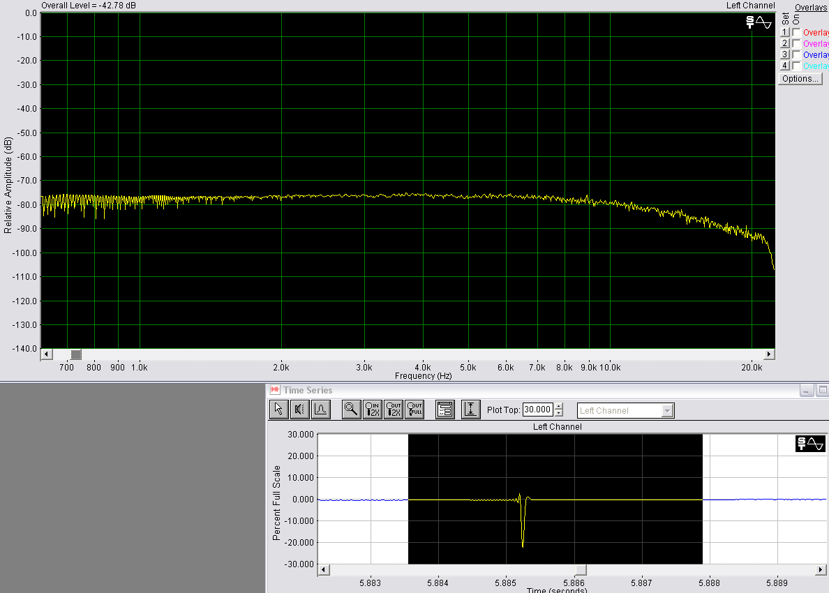The width and height of the screenshot is (829, 593).
Task: Click the Plot Top value field
Action: (x=537, y=410)
